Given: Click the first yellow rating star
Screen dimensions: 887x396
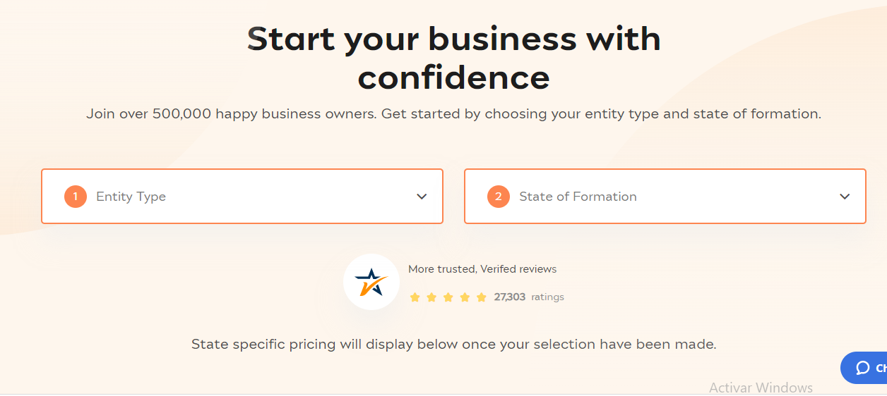Looking at the screenshot, I should click(415, 297).
